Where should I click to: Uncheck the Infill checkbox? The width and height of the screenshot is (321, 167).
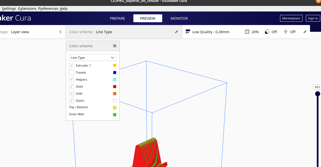[x=72, y=94]
